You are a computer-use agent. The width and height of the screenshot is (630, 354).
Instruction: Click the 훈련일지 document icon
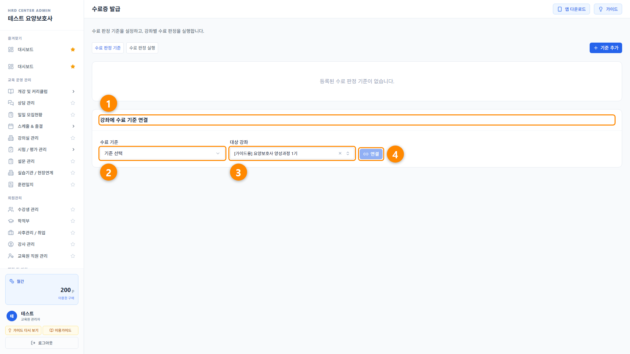[11, 185]
